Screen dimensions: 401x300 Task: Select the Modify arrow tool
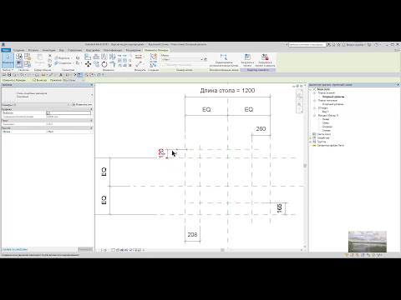click(x=8, y=60)
